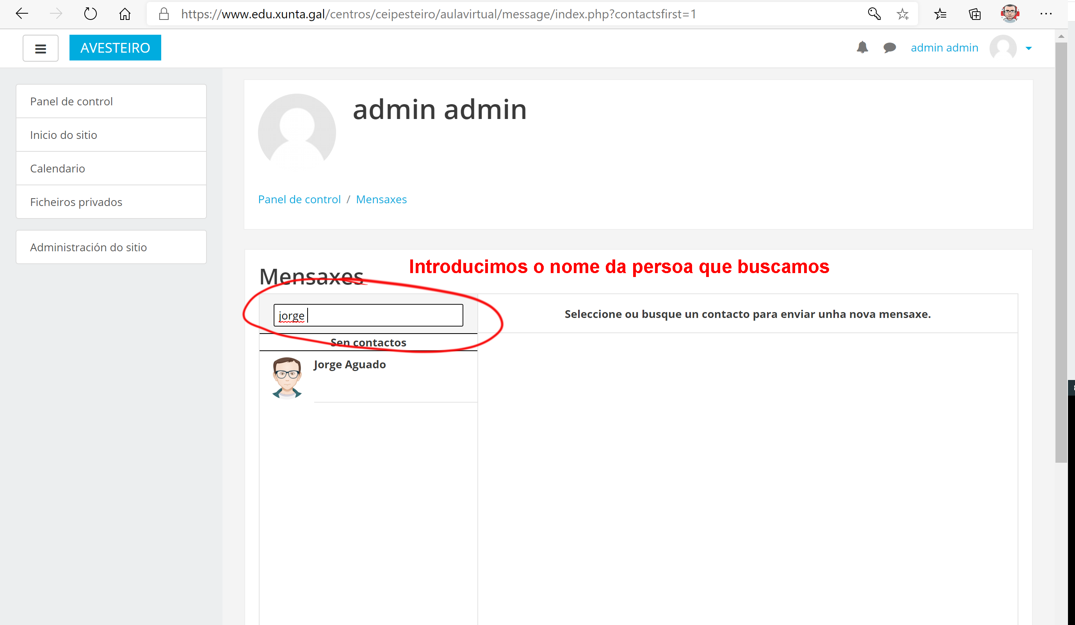This screenshot has width=1075, height=625.
Task: Go to browser home page icon
Action: point(125,14)
